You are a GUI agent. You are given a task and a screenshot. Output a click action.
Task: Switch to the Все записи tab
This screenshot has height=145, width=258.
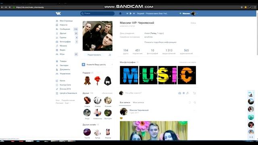(x=125, y=102)
